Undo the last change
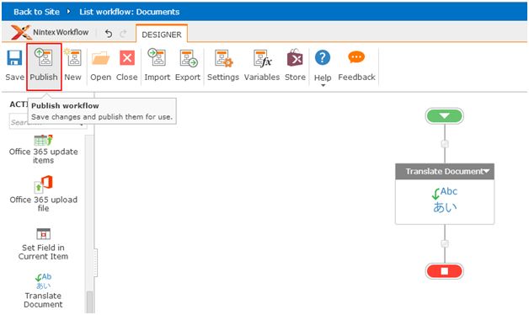The image size is (529, 315). (109, 34)
